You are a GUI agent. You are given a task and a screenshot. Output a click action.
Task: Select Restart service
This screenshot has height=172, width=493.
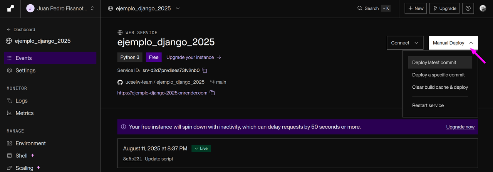click(x=440, y=105)
